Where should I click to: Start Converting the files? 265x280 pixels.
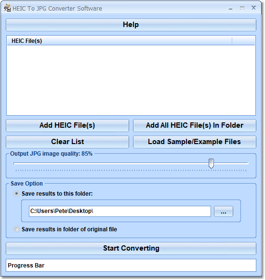coord(131,248)
